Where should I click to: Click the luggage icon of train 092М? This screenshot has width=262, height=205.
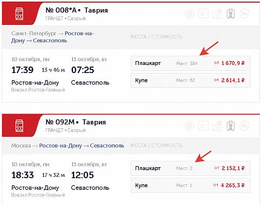[x=231, y=125]
